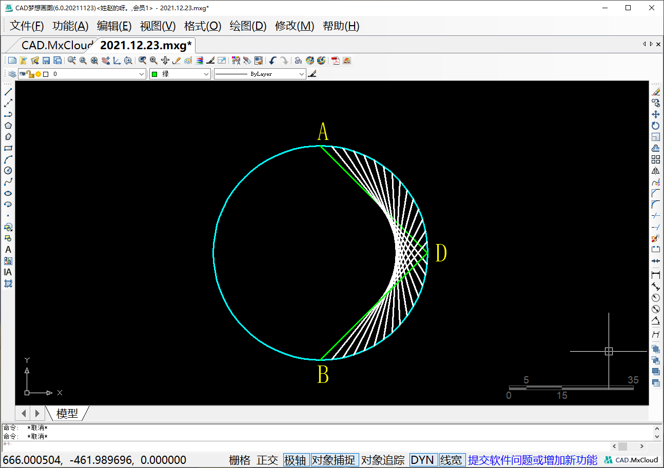
Task: Select the Polyline tool
Action: pyautogui.click(x=8, y=114)
